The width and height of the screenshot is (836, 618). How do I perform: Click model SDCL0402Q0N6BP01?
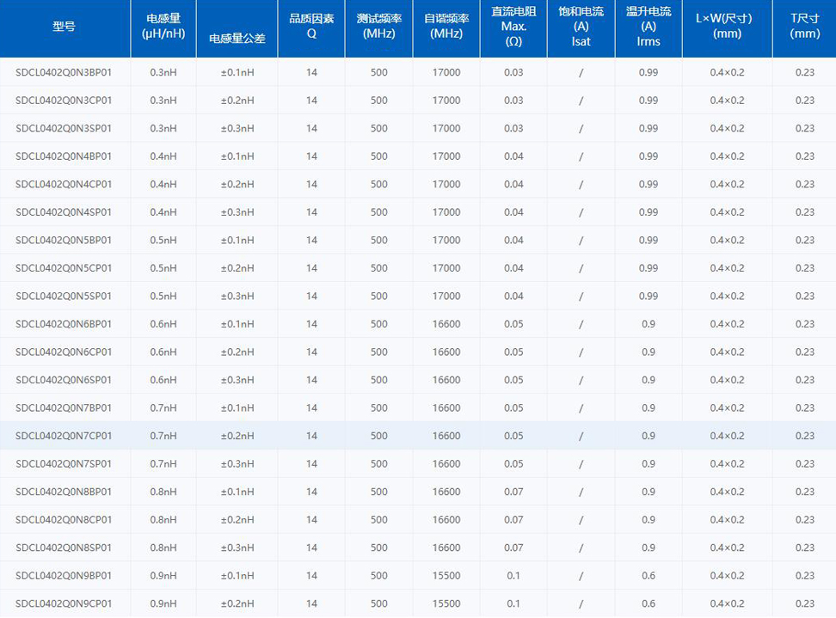click(x=64, y=324)
